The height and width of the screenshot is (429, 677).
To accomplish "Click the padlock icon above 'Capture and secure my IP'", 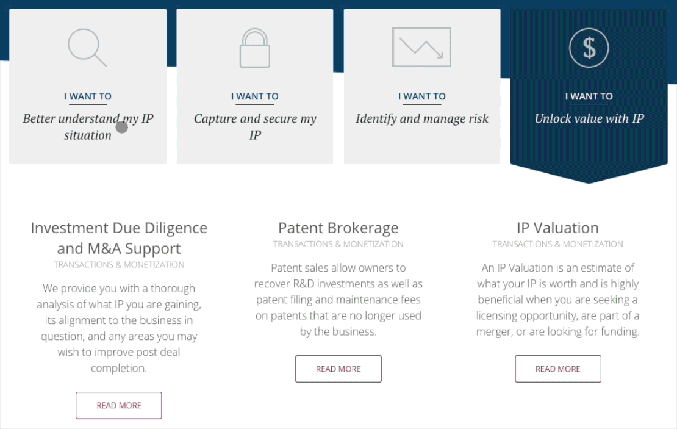I will point(254,47).
